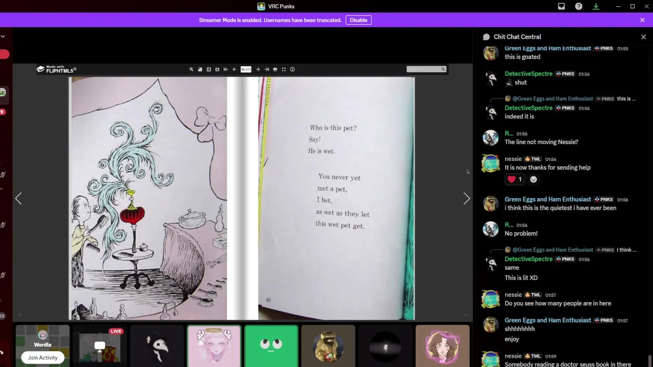This screenshot has width=653, height=367.
Task: Click the FlipHTML5 logo
Action: (56, 69)
